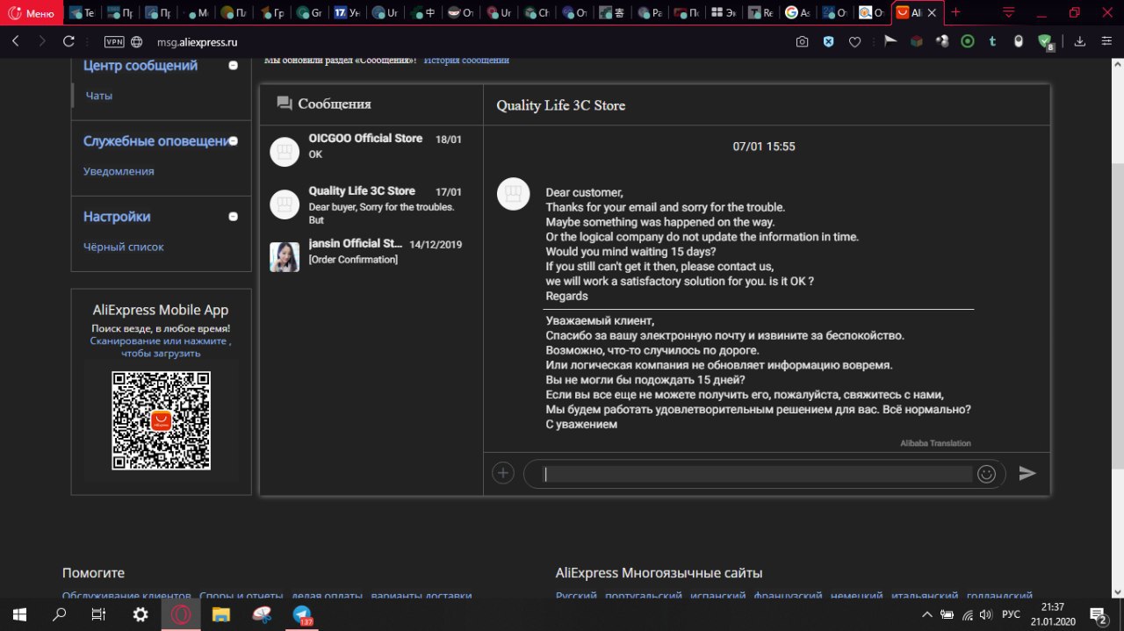This screenshot has width=1124, height=631.
Task: Open the tab list menu icon
Action: 1009,13
